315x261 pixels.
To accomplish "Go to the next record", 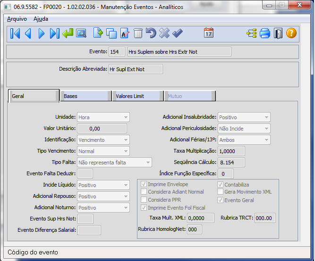I will pyautogui.click(x=41, y=33).
